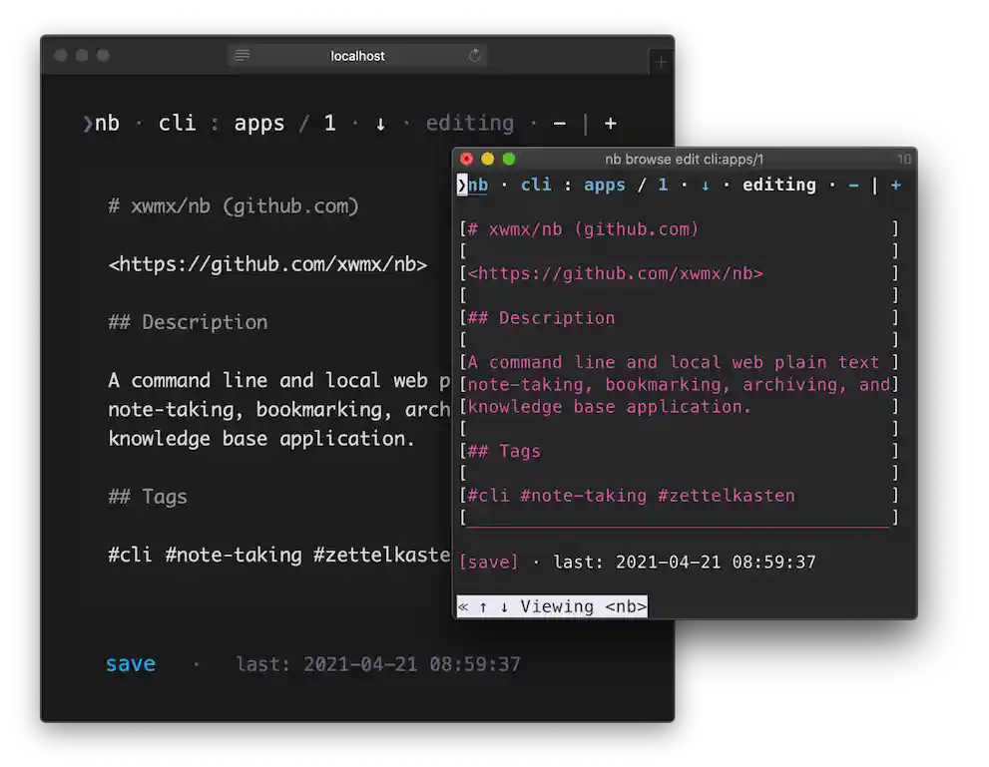Minimize the terminal with yellow button
This screenshot has width=989, height=767.
(x=488, y=159)
